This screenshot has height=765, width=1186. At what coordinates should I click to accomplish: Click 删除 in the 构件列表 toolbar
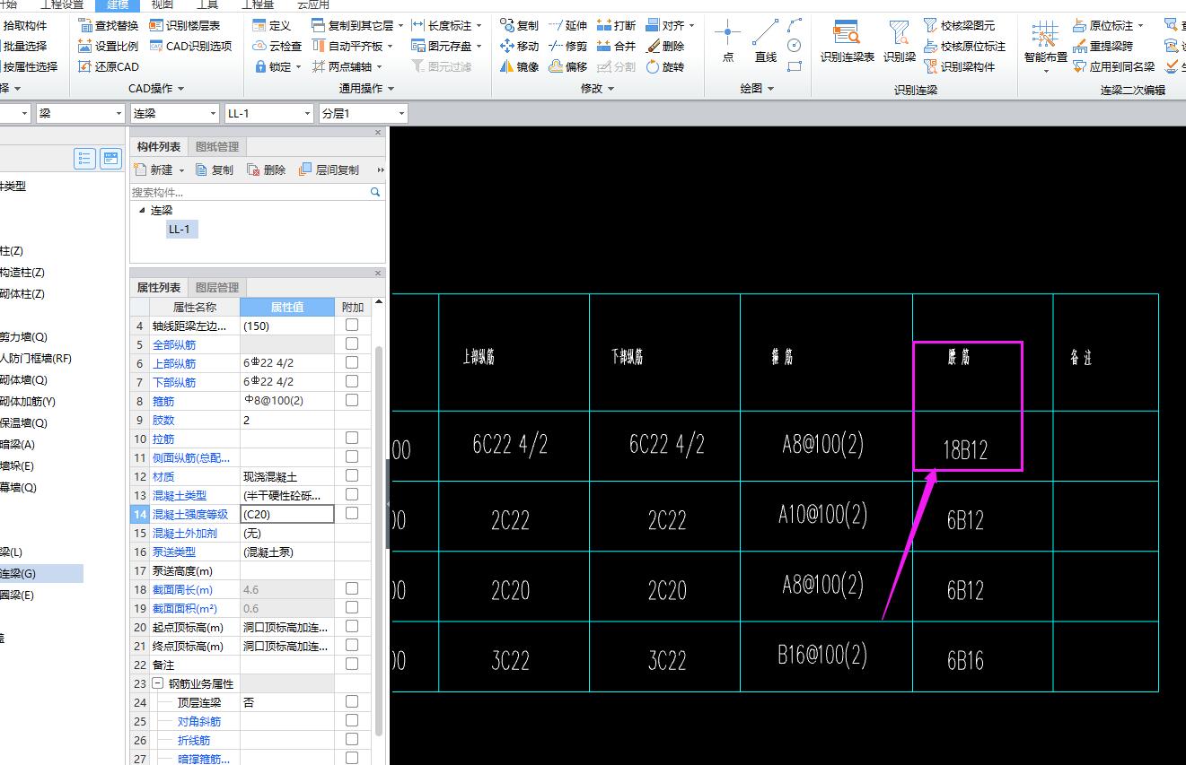[266, 170]
